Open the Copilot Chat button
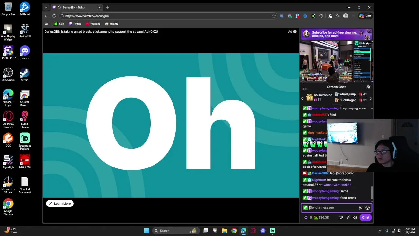 point(365,16)
